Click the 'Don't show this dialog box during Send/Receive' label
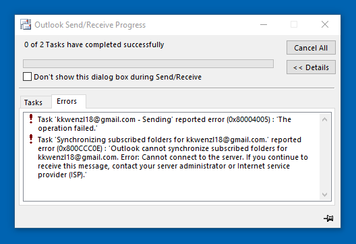The image size is (356, 244). click(117, 77)
